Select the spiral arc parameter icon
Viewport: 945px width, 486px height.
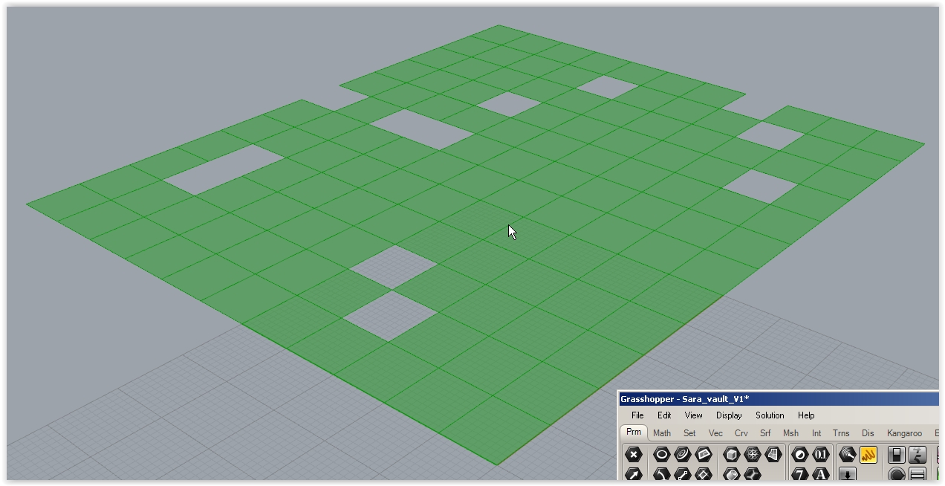point(683,454)
